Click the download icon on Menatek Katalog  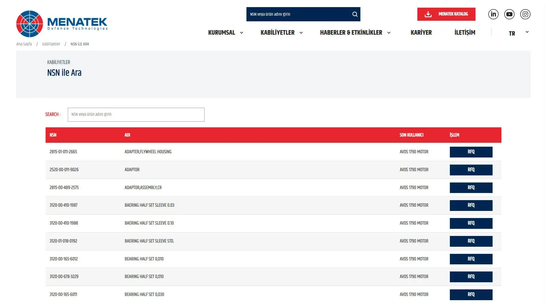pos(428,14)
